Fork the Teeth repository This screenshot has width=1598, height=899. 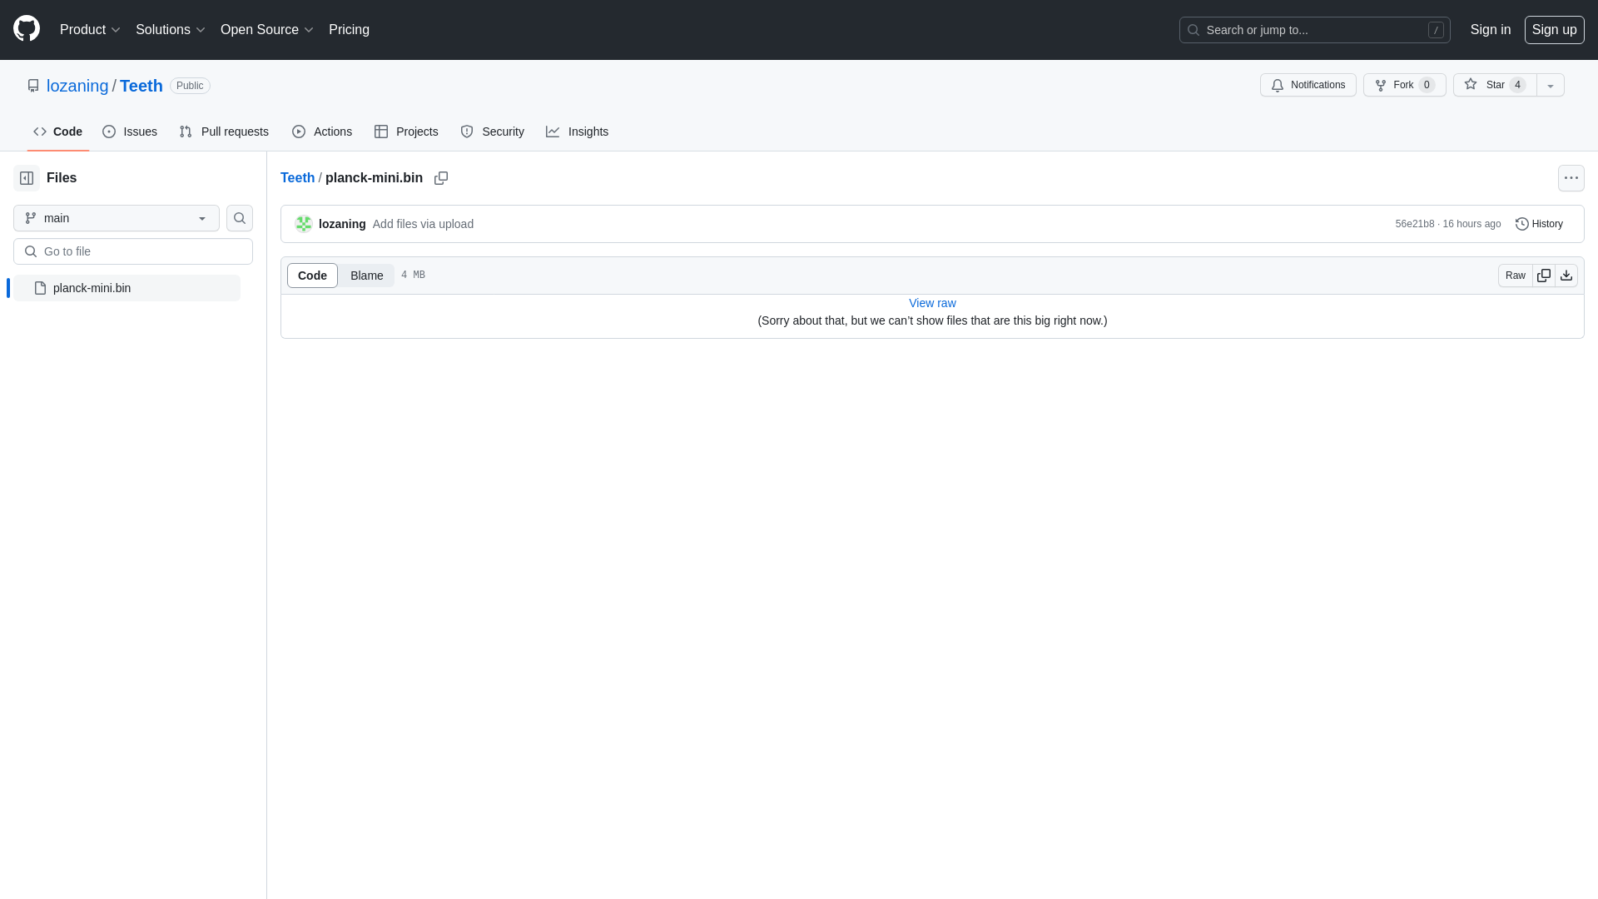click(1405, 85)
